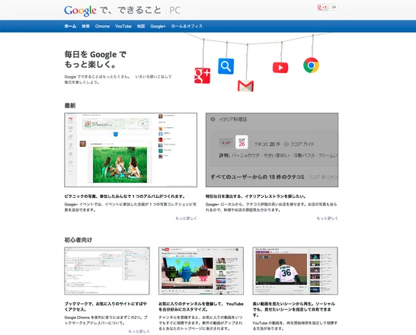The height and width of the screenshot is (335, 416).
Task: Open the baseball player 36 video thumbnail
Action: tap(296, 271)
